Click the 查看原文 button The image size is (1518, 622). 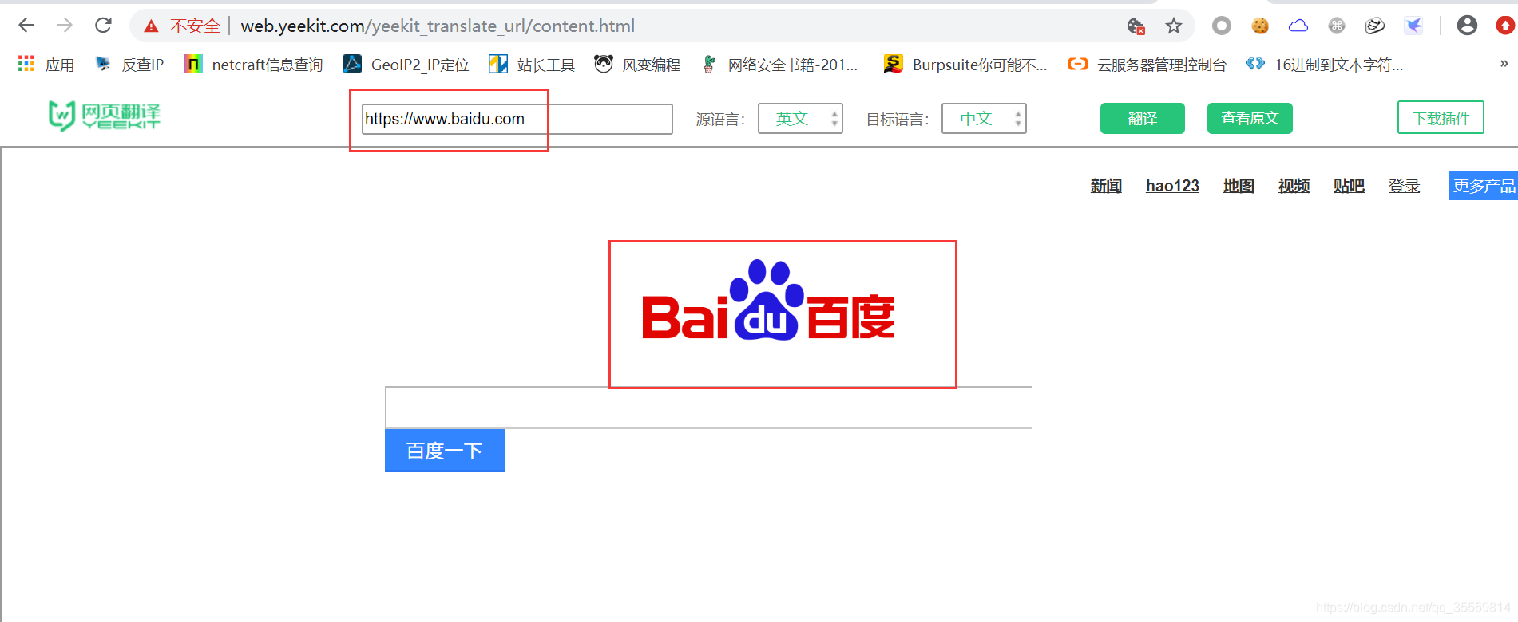click(x=1250, y=119)
